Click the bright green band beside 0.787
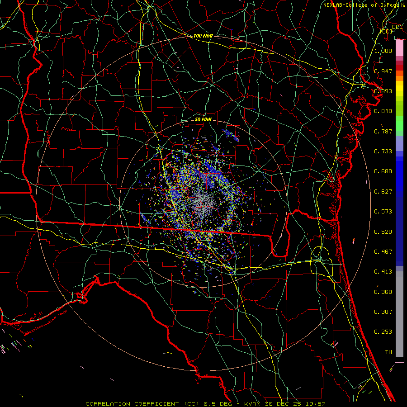 [x=399, y=123]
